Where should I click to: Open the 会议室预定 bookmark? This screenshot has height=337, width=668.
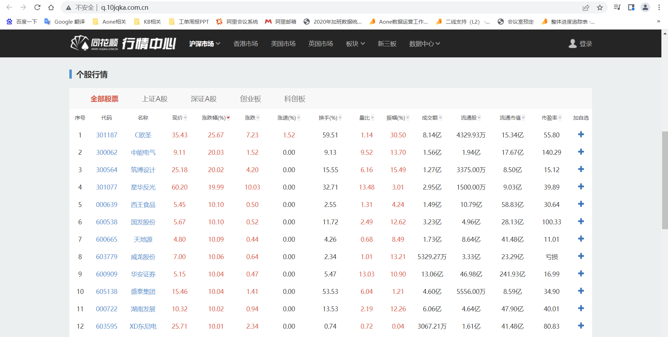coord(516,22)
